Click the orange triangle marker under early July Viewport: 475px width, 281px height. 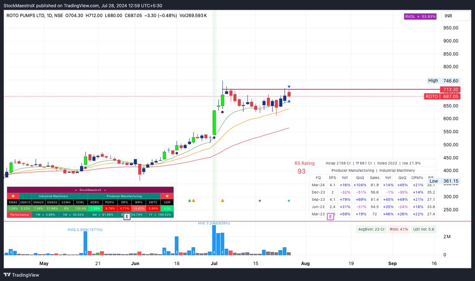tap(222, 201)
